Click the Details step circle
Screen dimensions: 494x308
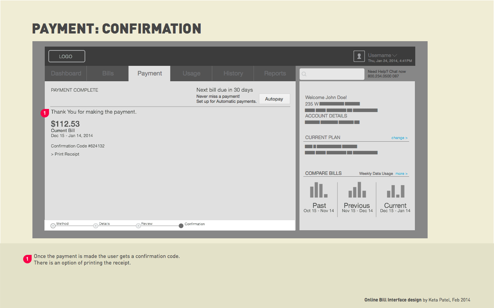[x=96, y=226]
